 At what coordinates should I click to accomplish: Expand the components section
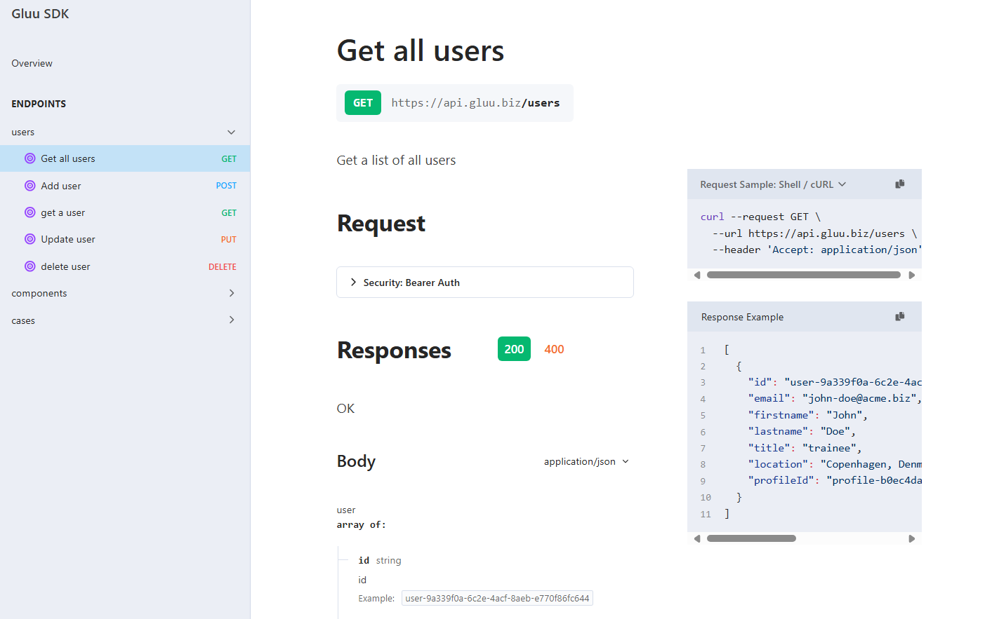[x=231, y=293]
